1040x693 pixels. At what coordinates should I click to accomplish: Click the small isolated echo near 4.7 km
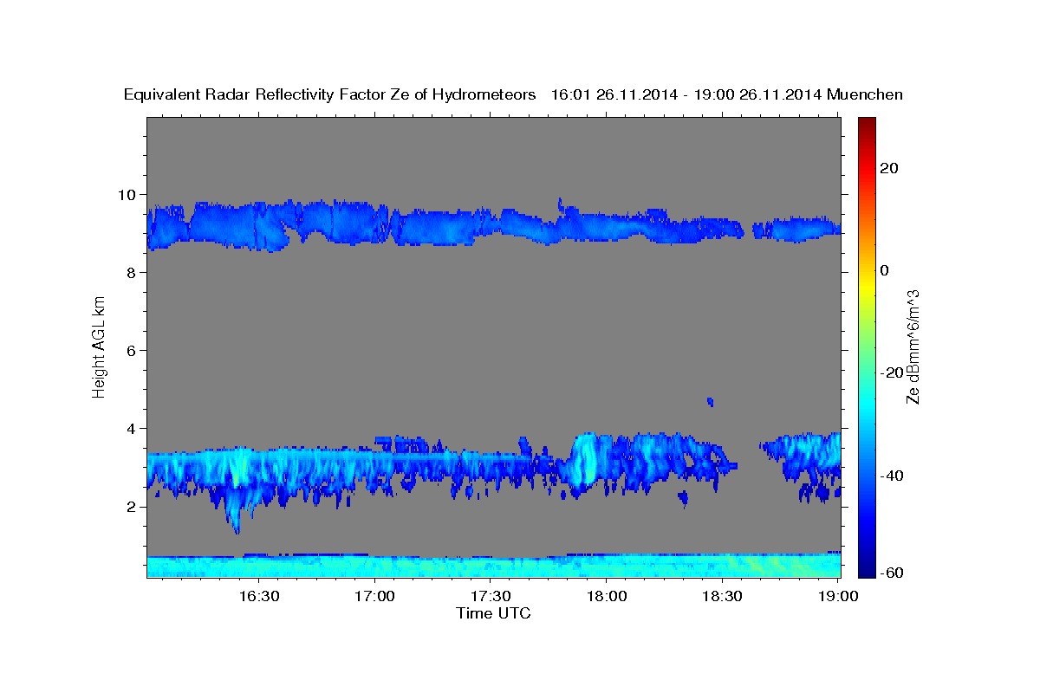710,402
